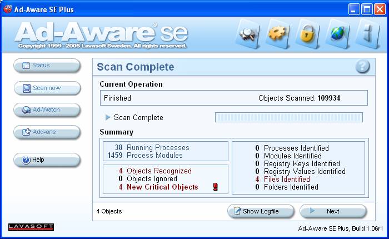Image resolution: width=389 pixels, height=239 pixels.
Task: Select the '1459 Process Modules' line
Action: point(145,156)
